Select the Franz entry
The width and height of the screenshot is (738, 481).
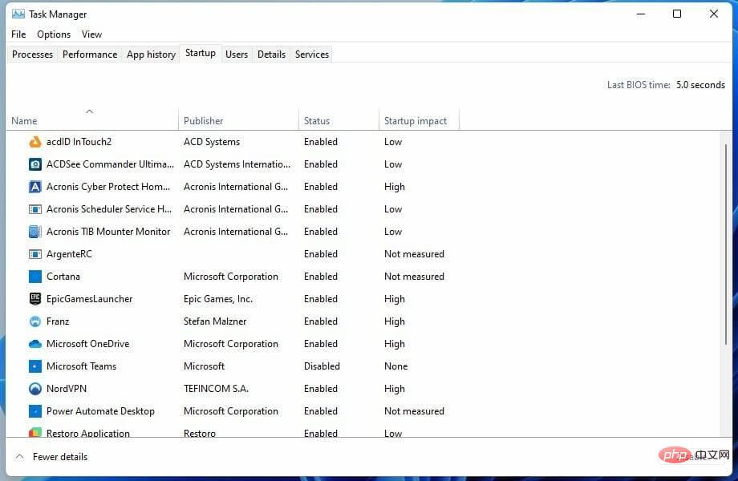pyautogui.click(x=58, y=321)
